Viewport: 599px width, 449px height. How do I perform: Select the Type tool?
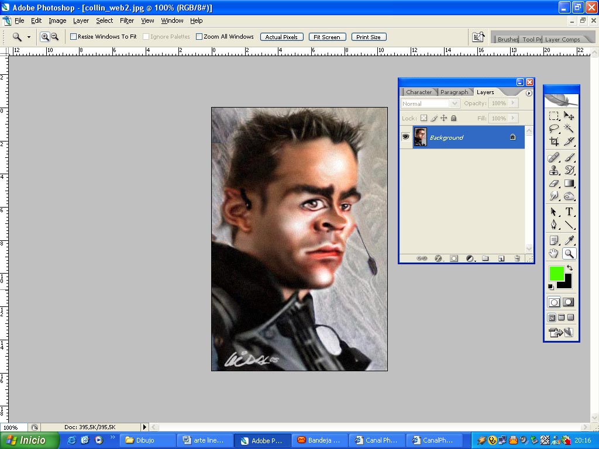(x=569, y=212)
